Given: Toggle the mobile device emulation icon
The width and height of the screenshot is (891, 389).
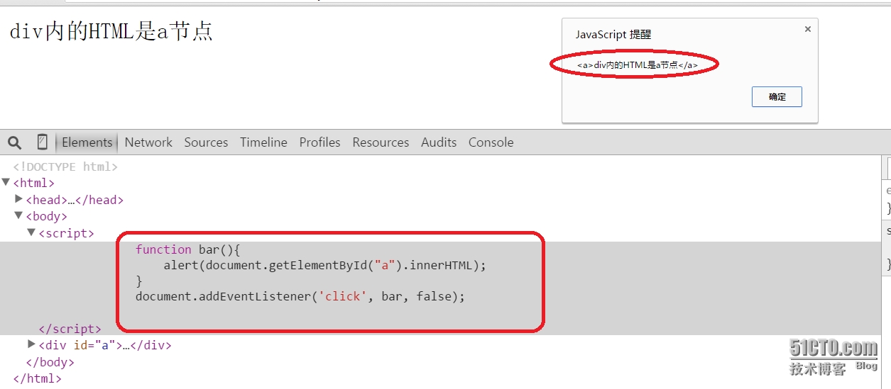Looking at the screenshot, I should point(43,142).
